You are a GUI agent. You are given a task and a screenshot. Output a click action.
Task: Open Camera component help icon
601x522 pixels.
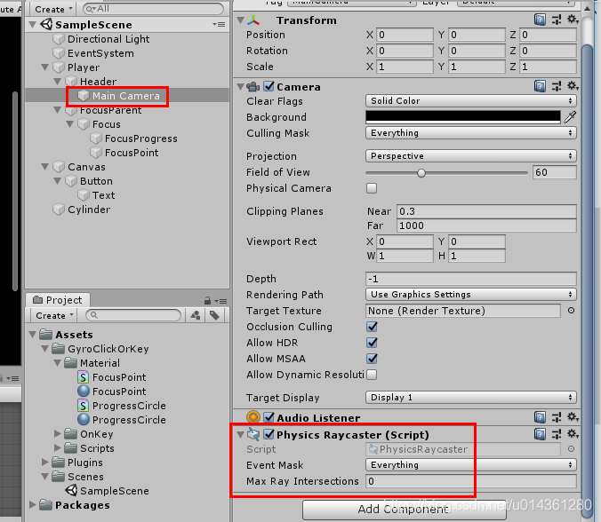click(540, 86)
